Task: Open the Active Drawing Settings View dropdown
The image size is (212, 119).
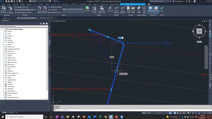Action: pyautogui.click(x=24, y=26)
